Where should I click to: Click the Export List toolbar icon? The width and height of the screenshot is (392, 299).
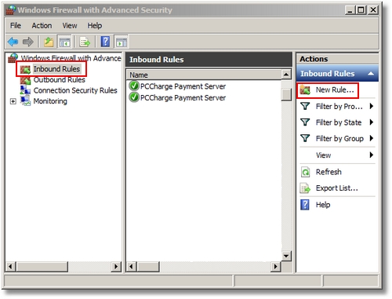pos(85,42)
